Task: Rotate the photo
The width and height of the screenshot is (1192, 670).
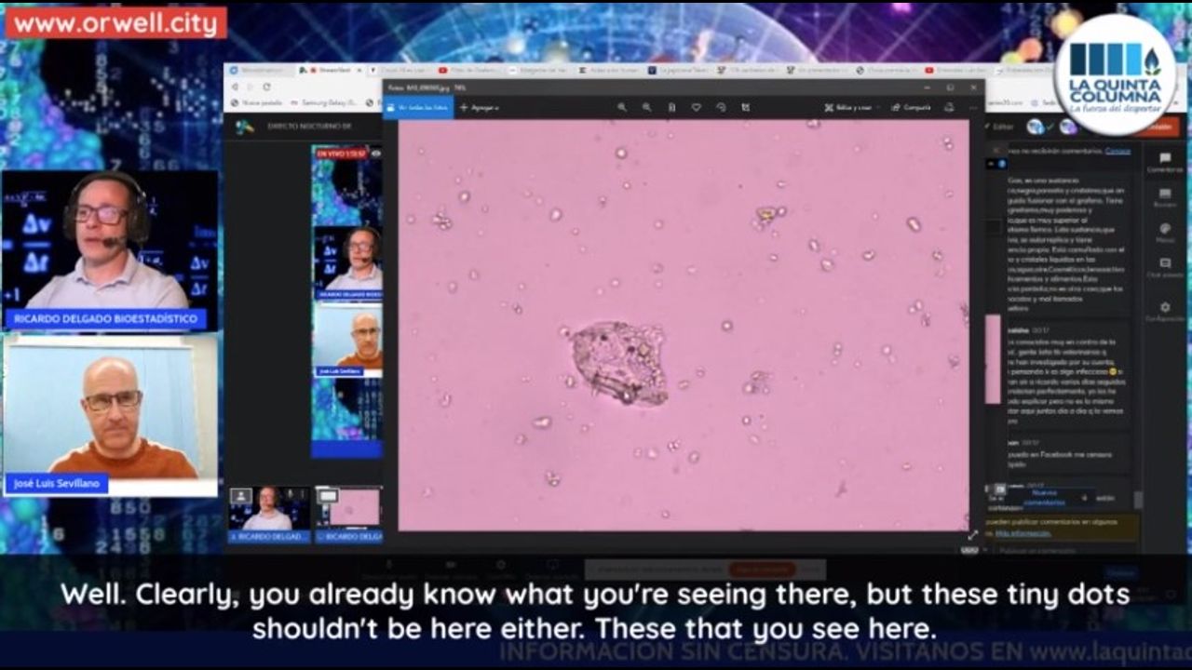Action: 721,108
